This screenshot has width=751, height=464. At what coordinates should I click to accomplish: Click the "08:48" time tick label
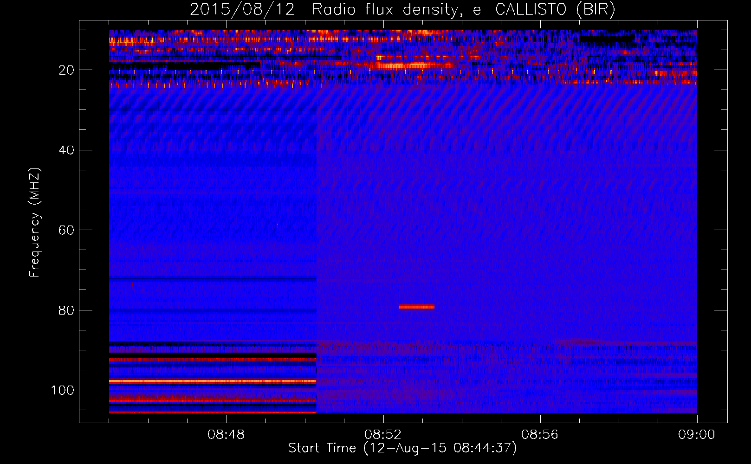[226, 435]
